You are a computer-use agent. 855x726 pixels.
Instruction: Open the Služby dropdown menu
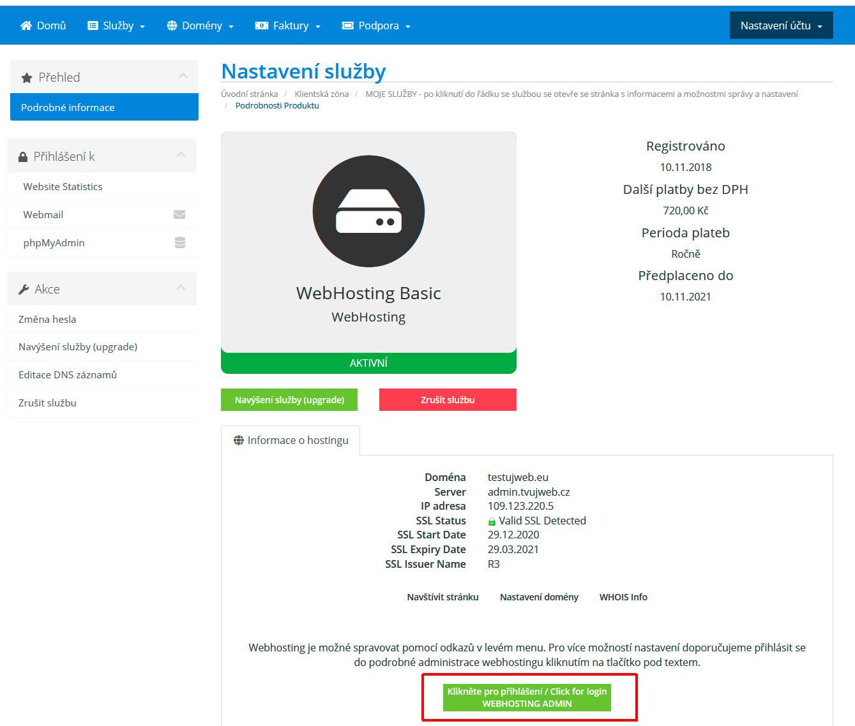(116, 26)
